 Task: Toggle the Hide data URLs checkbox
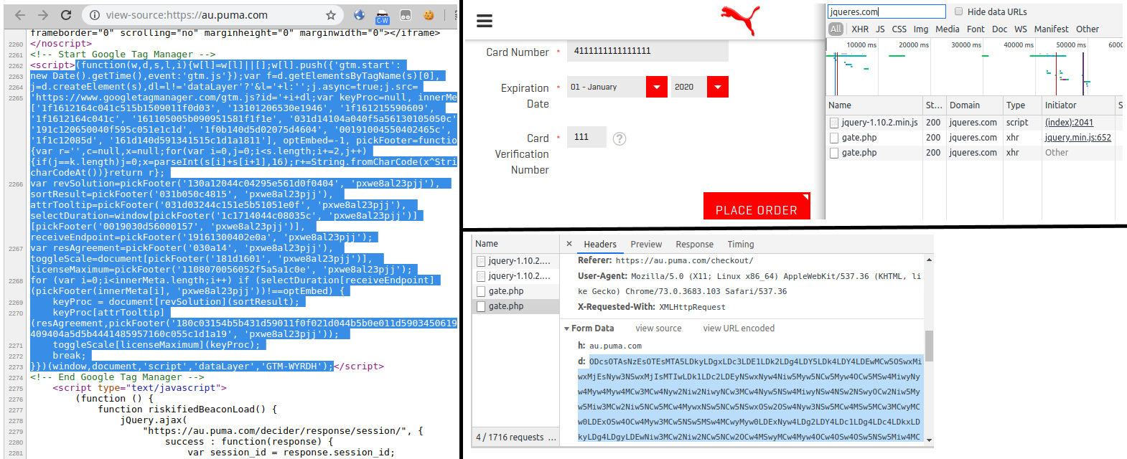958,11
